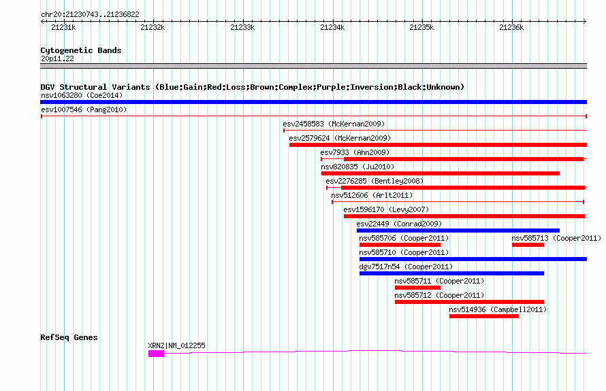Select the nsv585706 red loss bar

tap(400, 245)
